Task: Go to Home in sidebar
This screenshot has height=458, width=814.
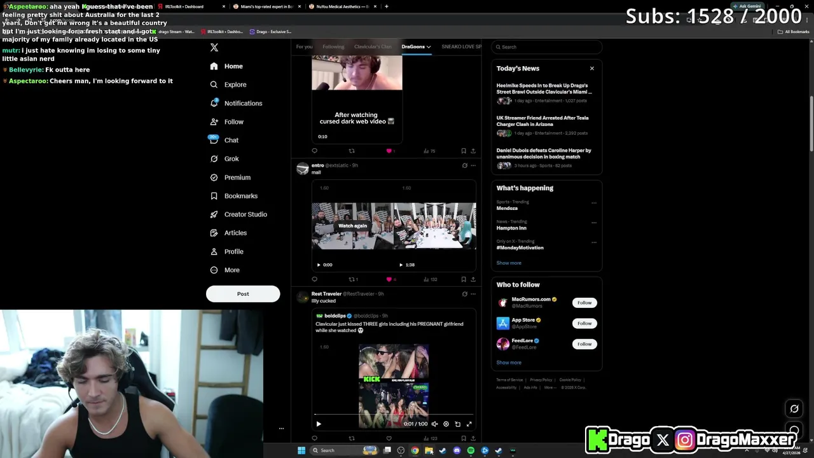Action: (x=226, y=66)
